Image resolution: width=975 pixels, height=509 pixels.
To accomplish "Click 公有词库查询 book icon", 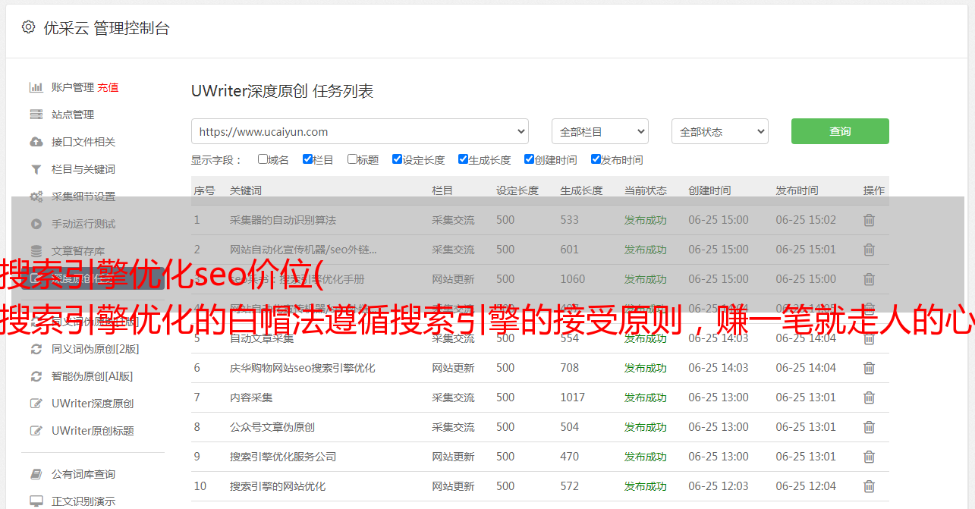I will tap(36, 474).
